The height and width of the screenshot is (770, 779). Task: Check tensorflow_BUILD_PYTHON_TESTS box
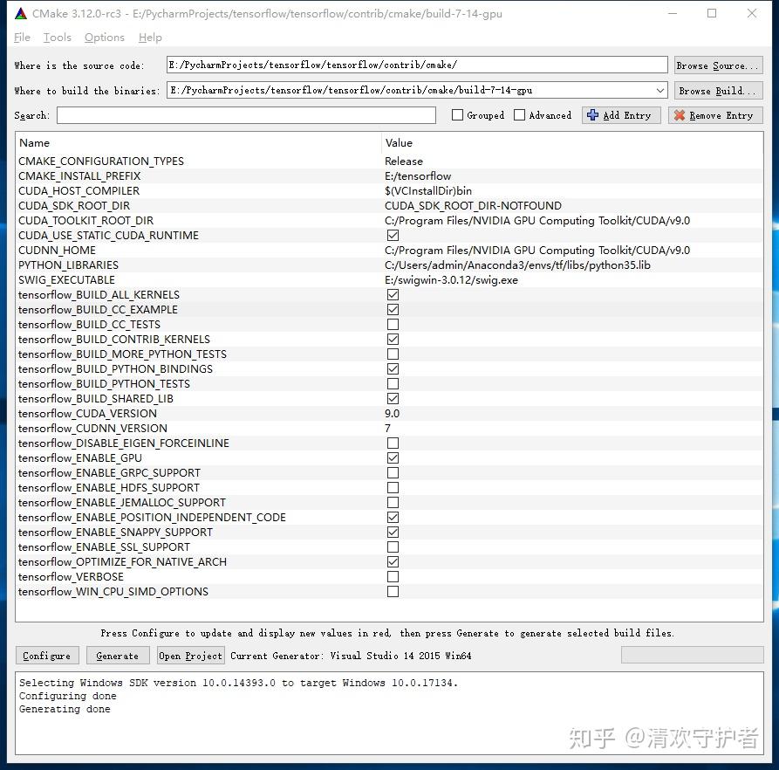393,384
